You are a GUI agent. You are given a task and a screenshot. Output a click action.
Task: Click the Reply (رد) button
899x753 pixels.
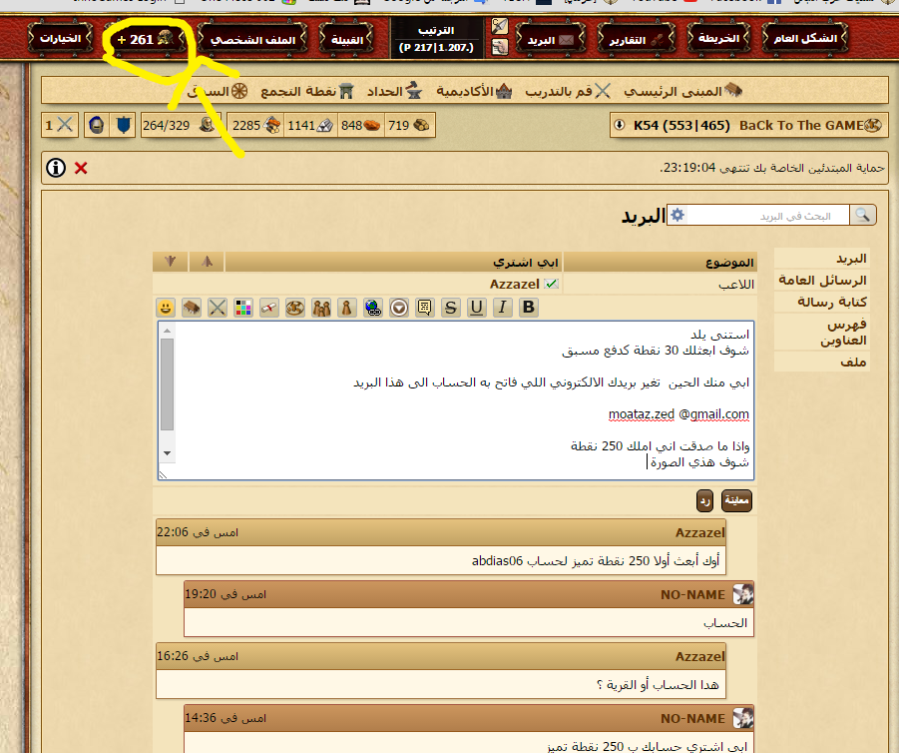[x=704, y=500]
